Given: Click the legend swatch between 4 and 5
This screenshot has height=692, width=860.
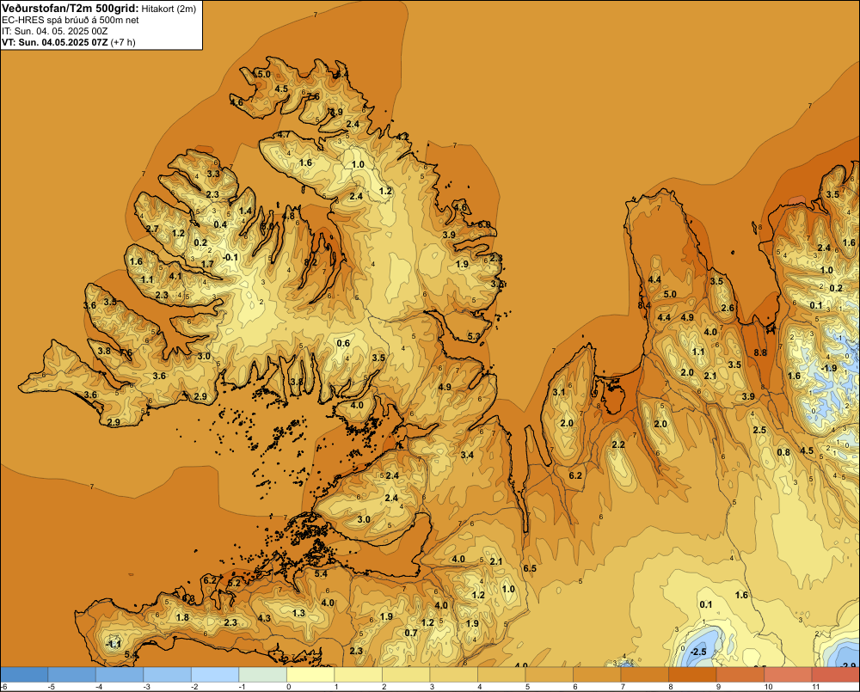Looking at the screenshot, I should click(501, 675).
